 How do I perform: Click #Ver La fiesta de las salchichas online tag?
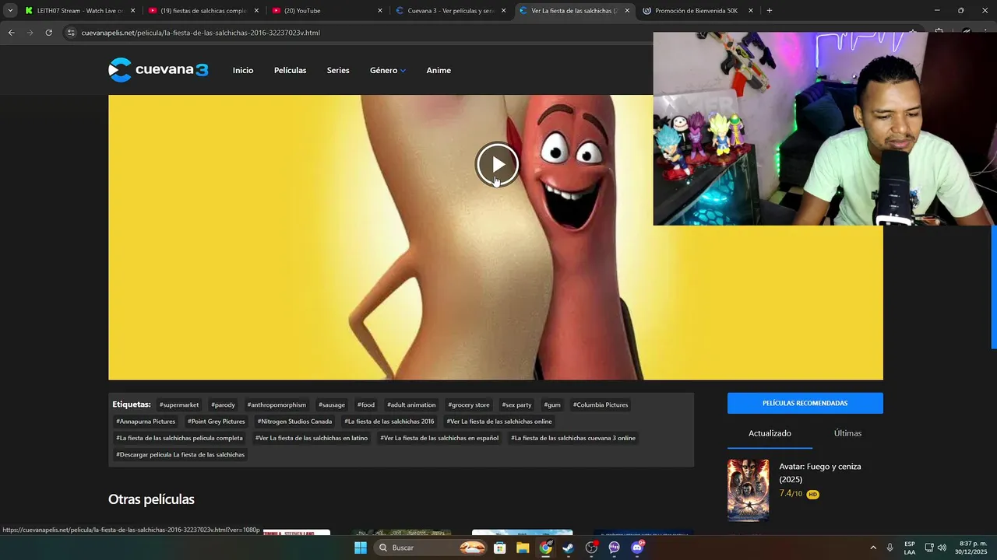[499, 422]
